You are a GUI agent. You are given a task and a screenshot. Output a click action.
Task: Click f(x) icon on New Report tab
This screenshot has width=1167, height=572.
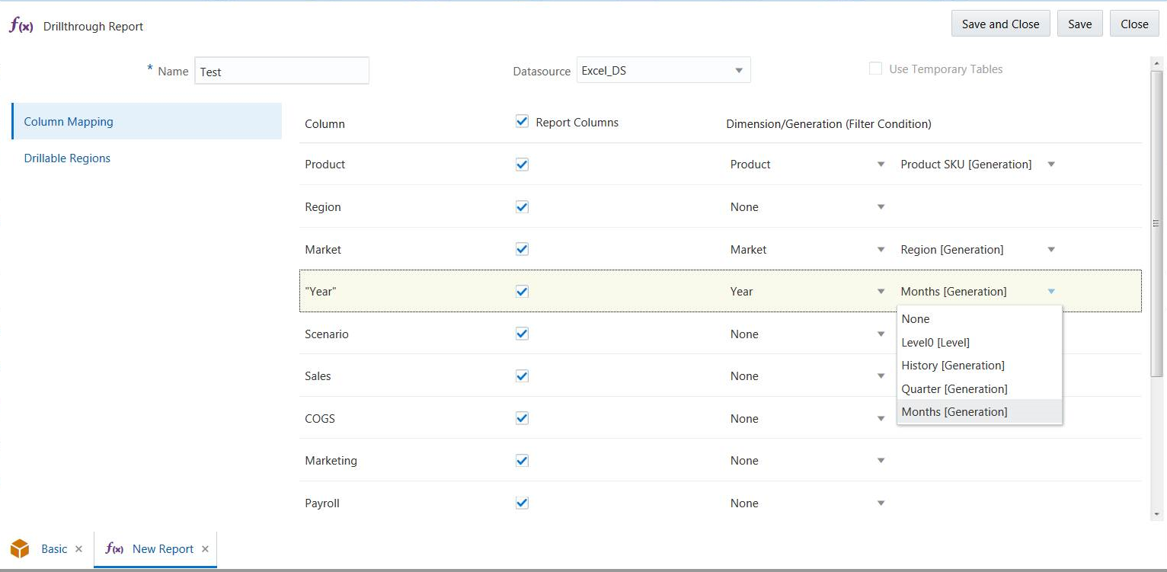114,548
